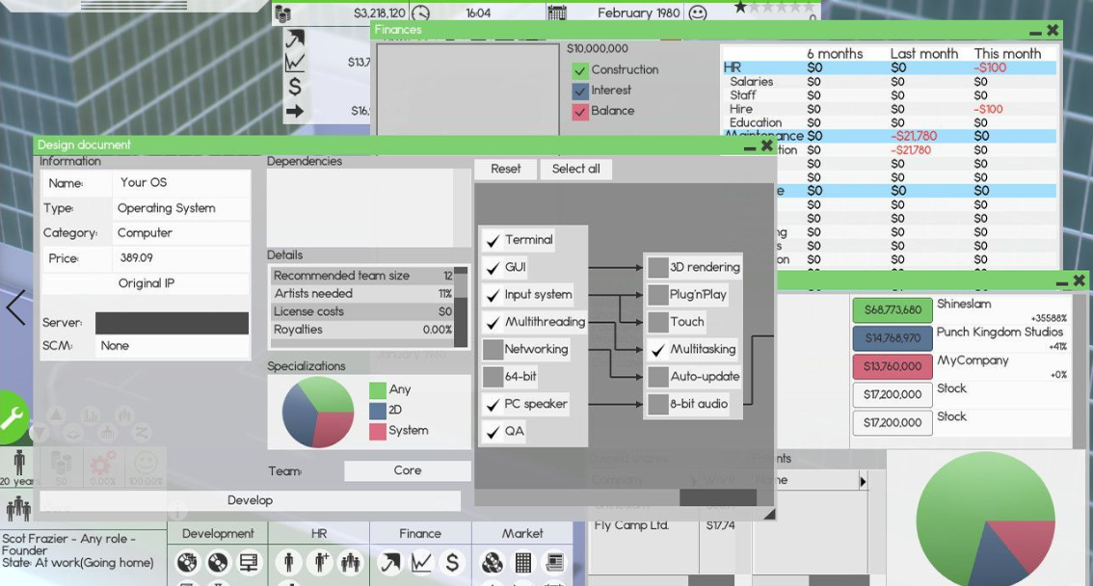Click the first disc icon under Development
Image resolution: width=1093 pixels, height=586 pixels.
click(x=187, y=562)
